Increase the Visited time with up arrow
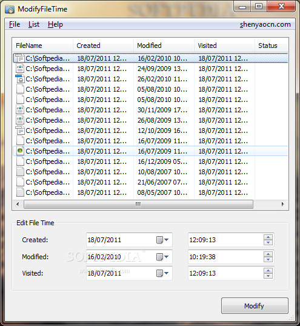Image resolution: width=300 pixels, height=326 pixels. (x=268, y=271)
